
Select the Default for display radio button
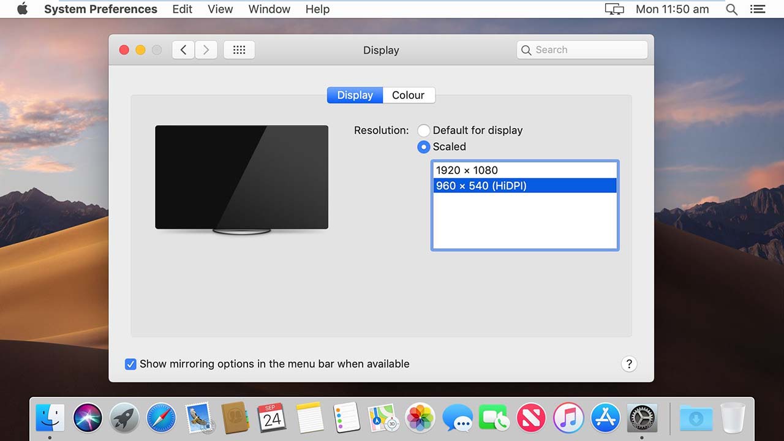(x=423, y=130)
